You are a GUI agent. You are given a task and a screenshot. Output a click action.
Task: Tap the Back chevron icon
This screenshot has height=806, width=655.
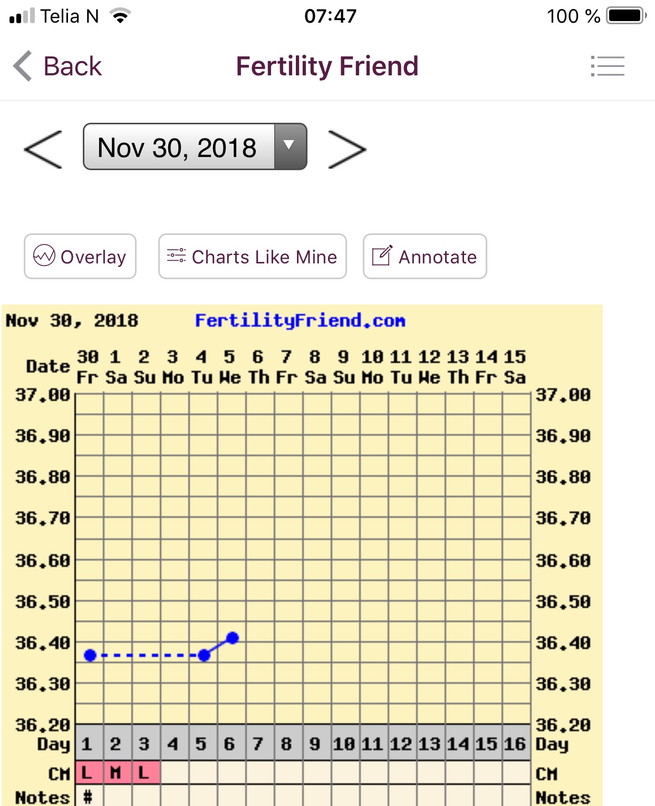23,66
